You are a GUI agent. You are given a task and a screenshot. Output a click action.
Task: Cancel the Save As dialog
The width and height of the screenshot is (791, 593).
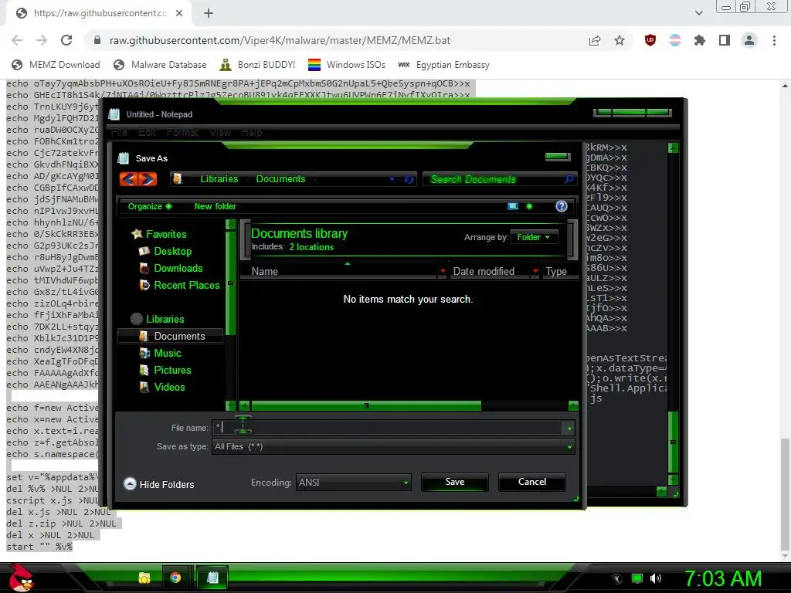coord(531,482)
